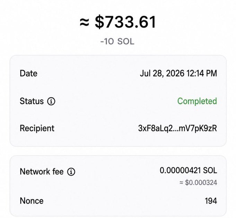The image size is (236, 218).
Task: Select the ≈ $733.61 amount heading
Action: [118, 22]
